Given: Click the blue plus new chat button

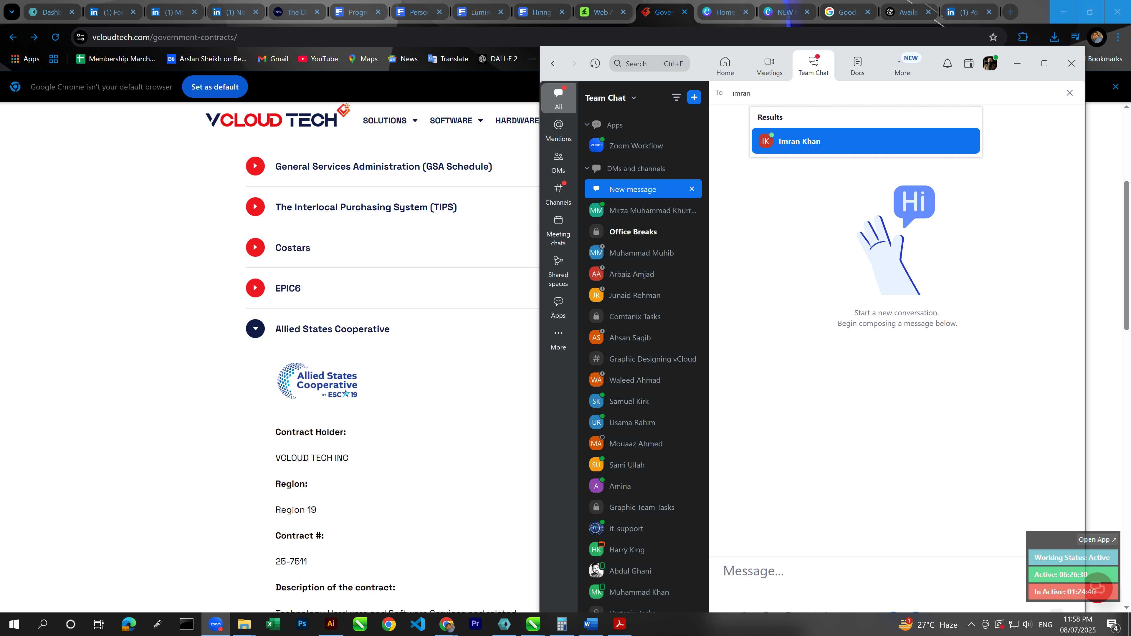Looking at the screenshot, I should pyautogui.click(x=694, y=97).
